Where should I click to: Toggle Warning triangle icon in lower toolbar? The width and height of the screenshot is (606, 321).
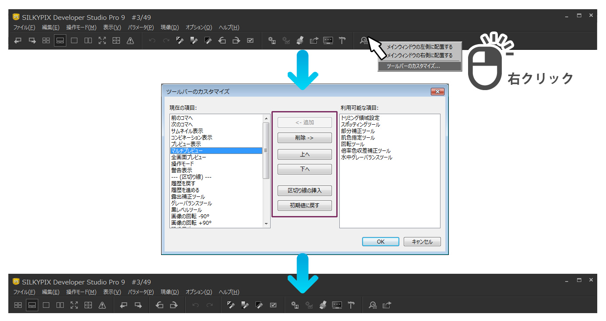click(x=102, y=305)
